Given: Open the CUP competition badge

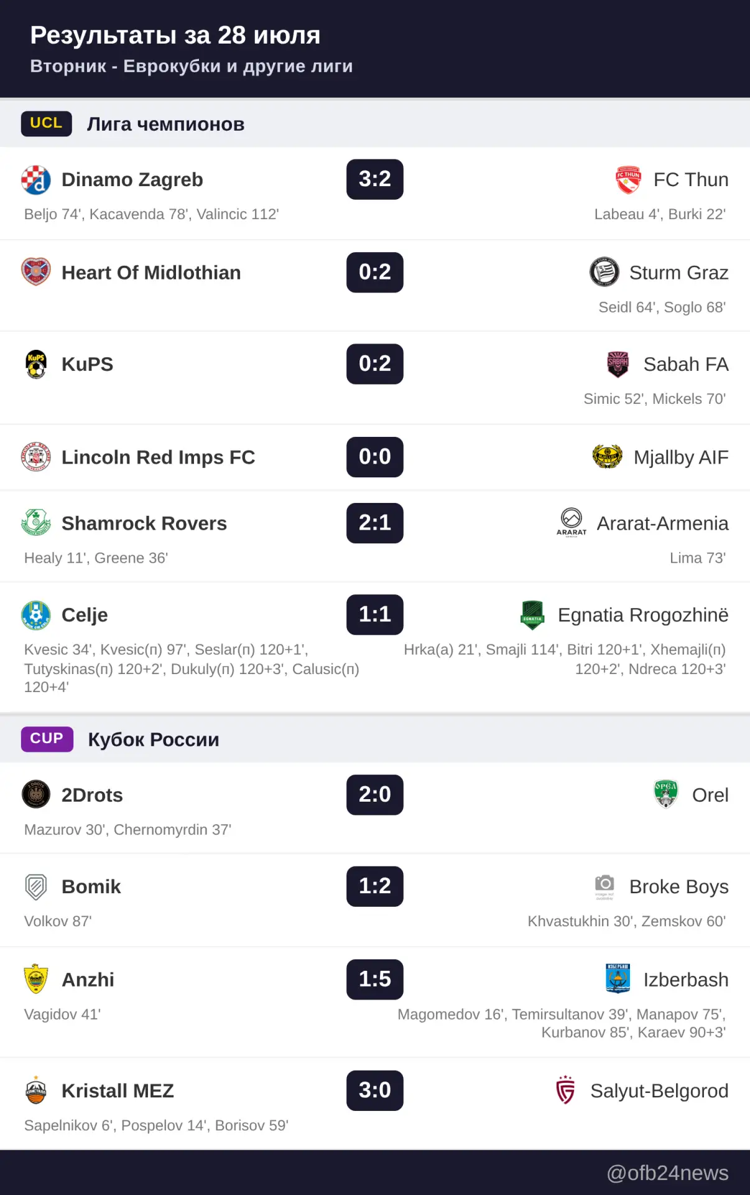Looking at the screenshot, I should click(x=47, y=739).
